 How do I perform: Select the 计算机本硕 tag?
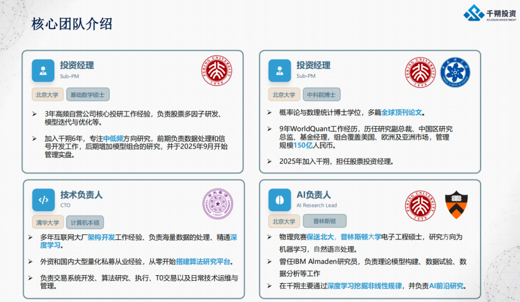click(x=85, y=222)
